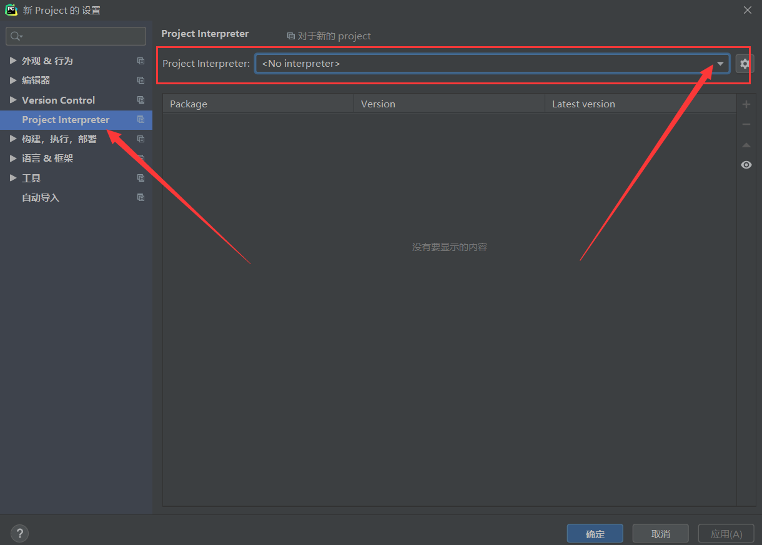This screenshot has width=762, height=545.
Task: Upgrade package via the up-arrow icon
Action: [x=746, y=145]
